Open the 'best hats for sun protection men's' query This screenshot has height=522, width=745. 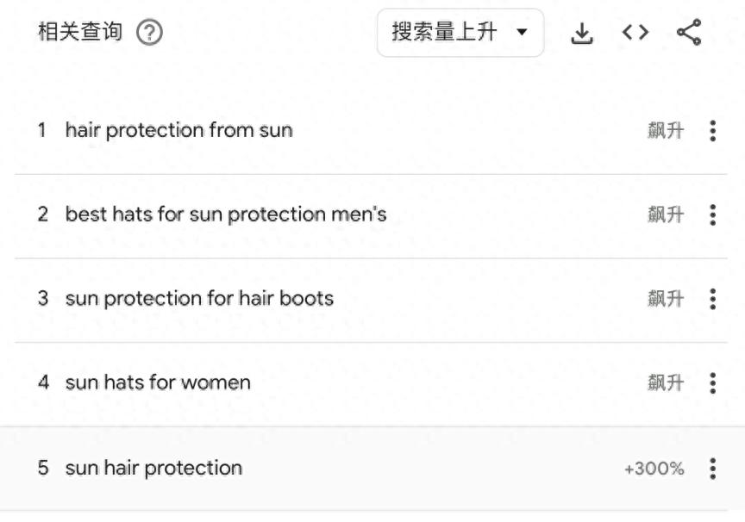[x=225, y=214]
